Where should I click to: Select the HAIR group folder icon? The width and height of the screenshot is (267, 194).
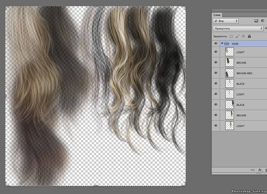227,44
